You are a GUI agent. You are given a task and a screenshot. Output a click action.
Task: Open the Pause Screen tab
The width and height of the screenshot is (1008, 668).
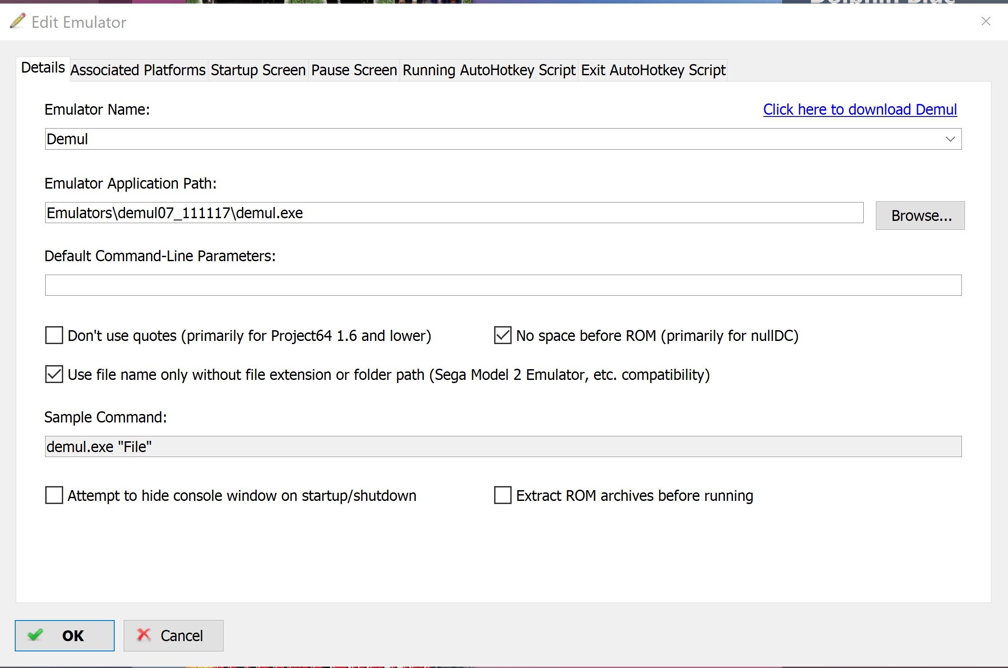pos(354,70)
